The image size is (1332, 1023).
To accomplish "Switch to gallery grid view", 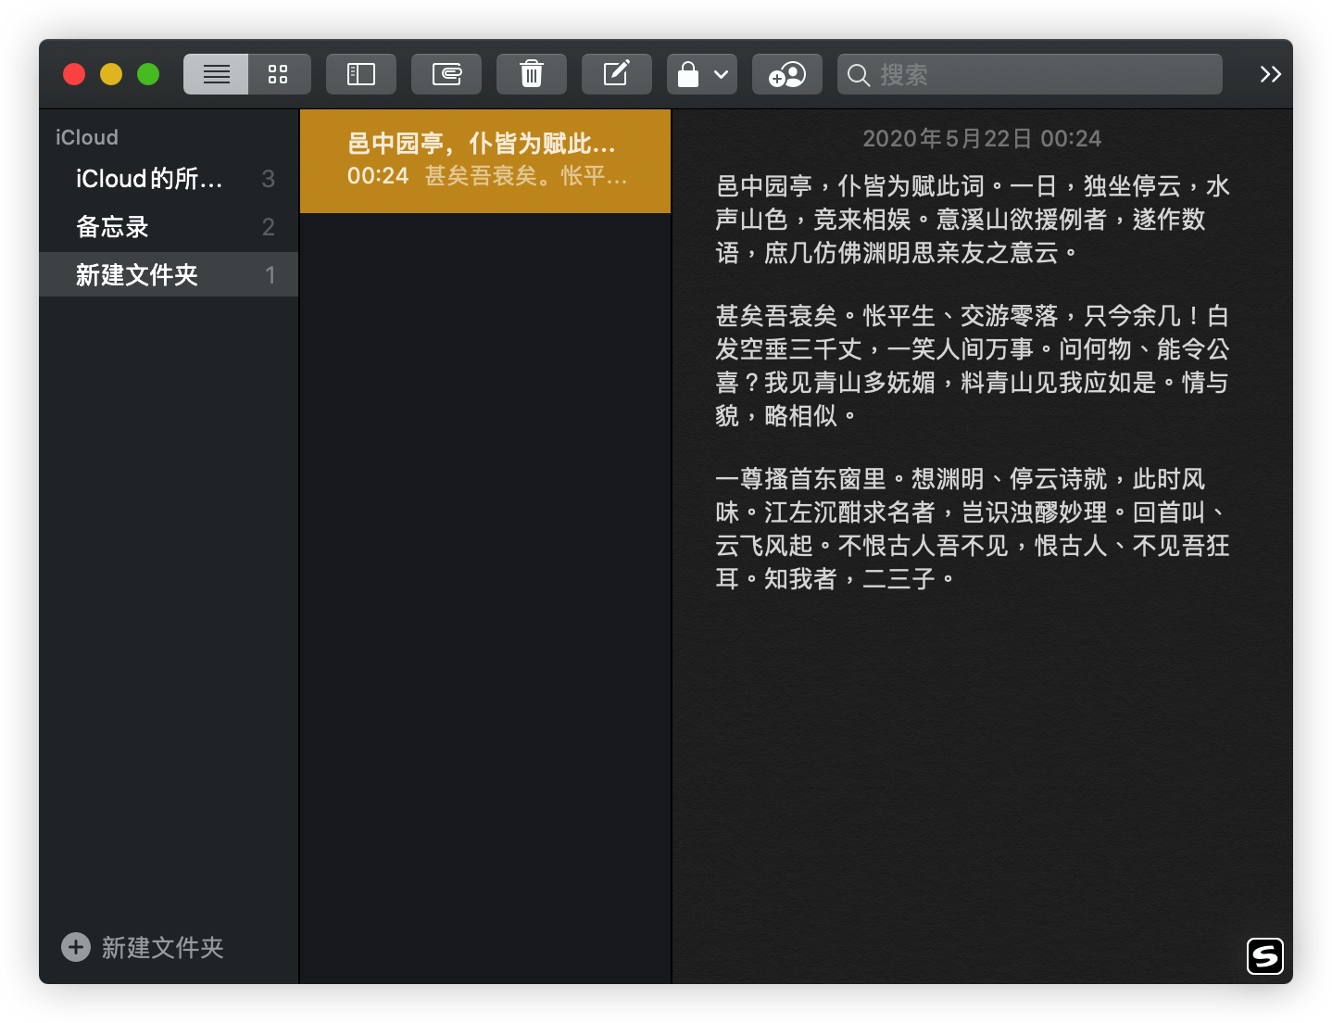I will [x=278, y=74].
